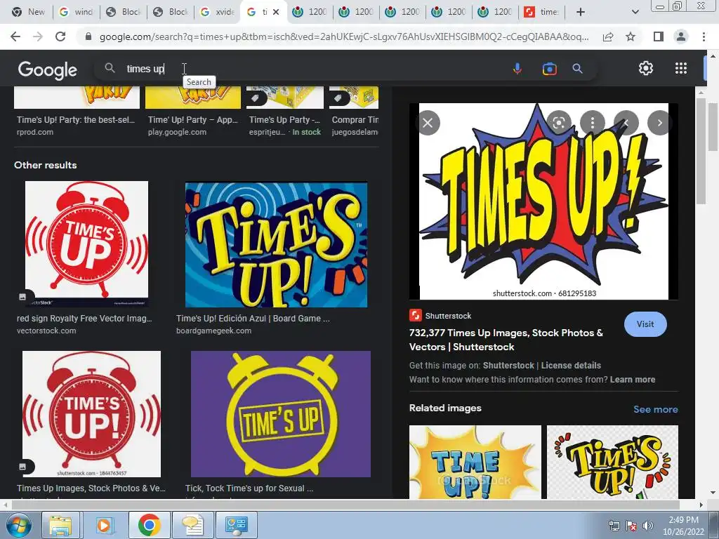Switch to the 'New' tab
Viewport: 719px width, 539px height.
28,12
